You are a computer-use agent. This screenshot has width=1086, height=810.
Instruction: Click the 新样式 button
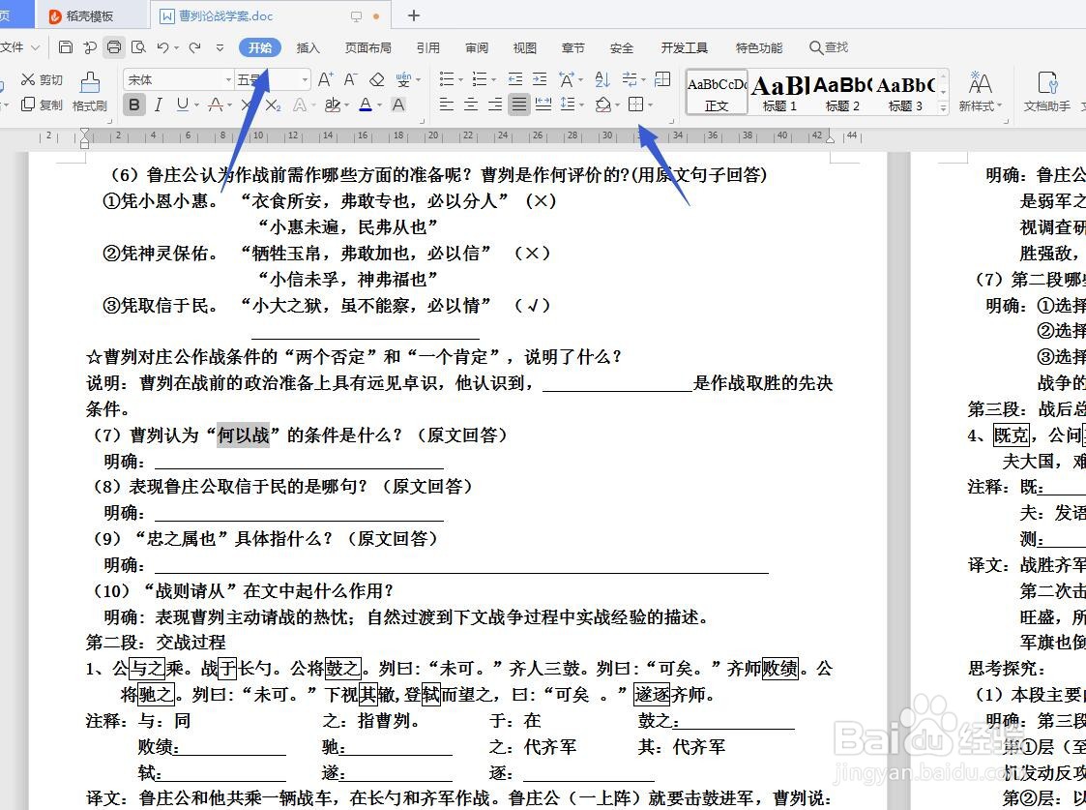pyautogui.click(x=981, y=92)
